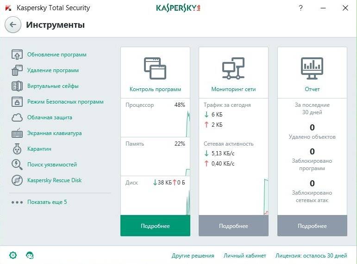Open settings via the gear icon
This screenshot has height=264, width=357.
click(x=13, y=255)
